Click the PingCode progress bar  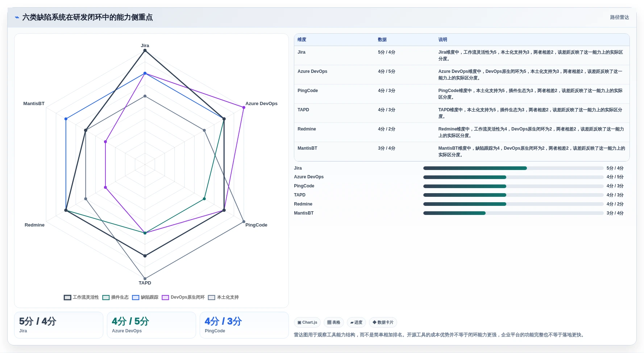(513, 186)
